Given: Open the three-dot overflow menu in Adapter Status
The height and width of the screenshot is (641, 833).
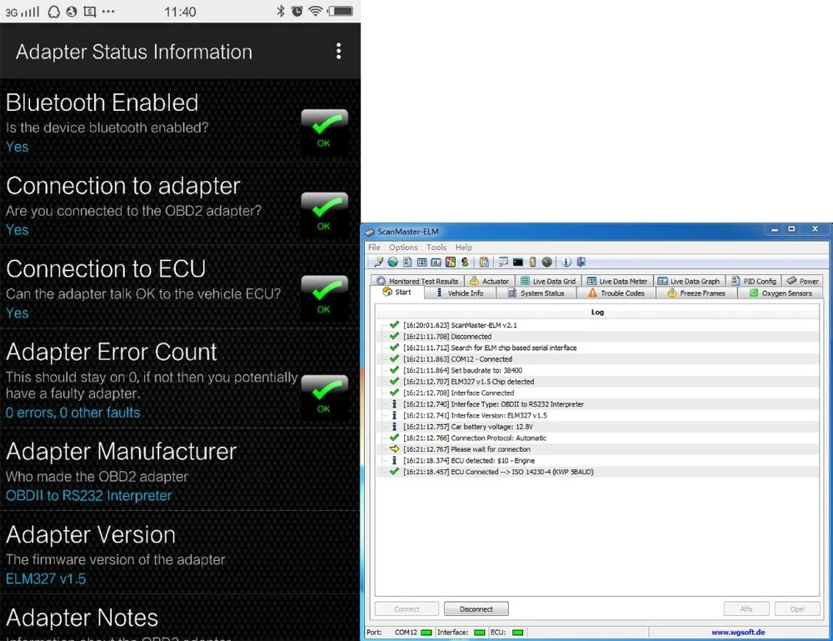Looking at the screenshot, I should pyautogui.click(x=338, y=51).
